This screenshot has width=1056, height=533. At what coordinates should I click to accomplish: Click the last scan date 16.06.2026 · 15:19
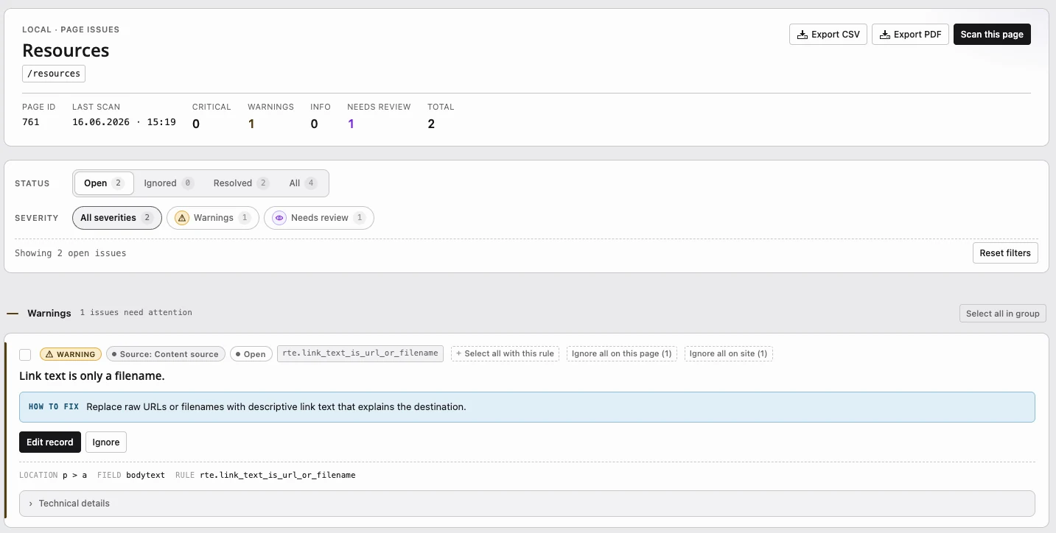tap(124, 122)
